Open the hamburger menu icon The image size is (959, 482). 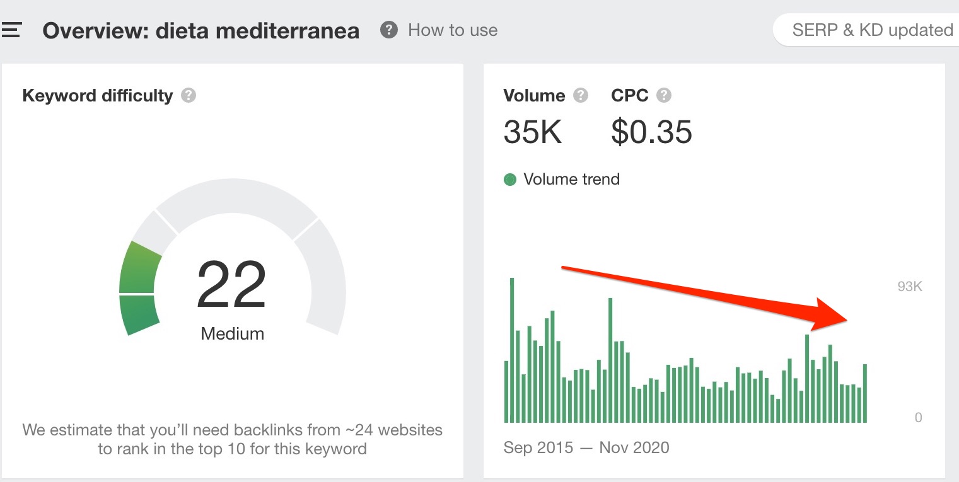click(x=11, y=30)
